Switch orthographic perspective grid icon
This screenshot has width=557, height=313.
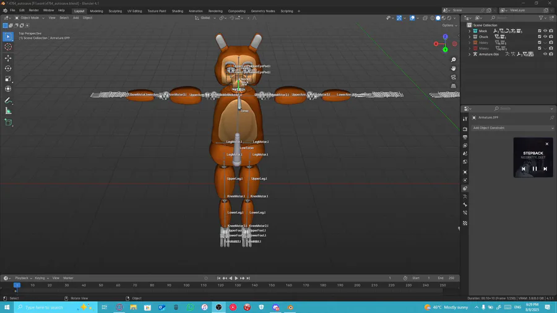453,86
